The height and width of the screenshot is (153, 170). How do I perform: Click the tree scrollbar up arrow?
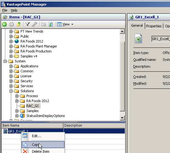coord(122,32)
